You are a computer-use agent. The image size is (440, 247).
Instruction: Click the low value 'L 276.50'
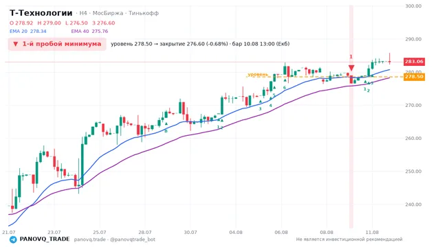[x=76, y=23]
